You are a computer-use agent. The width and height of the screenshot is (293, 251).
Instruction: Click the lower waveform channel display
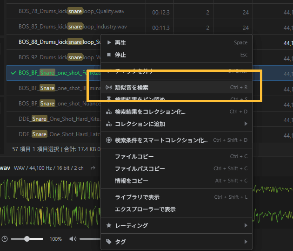(50, 216)
